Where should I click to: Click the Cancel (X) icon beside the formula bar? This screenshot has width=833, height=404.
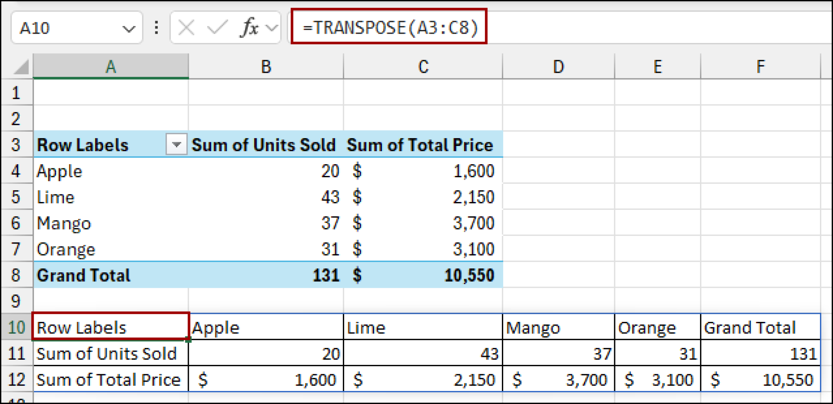point(187,27)
